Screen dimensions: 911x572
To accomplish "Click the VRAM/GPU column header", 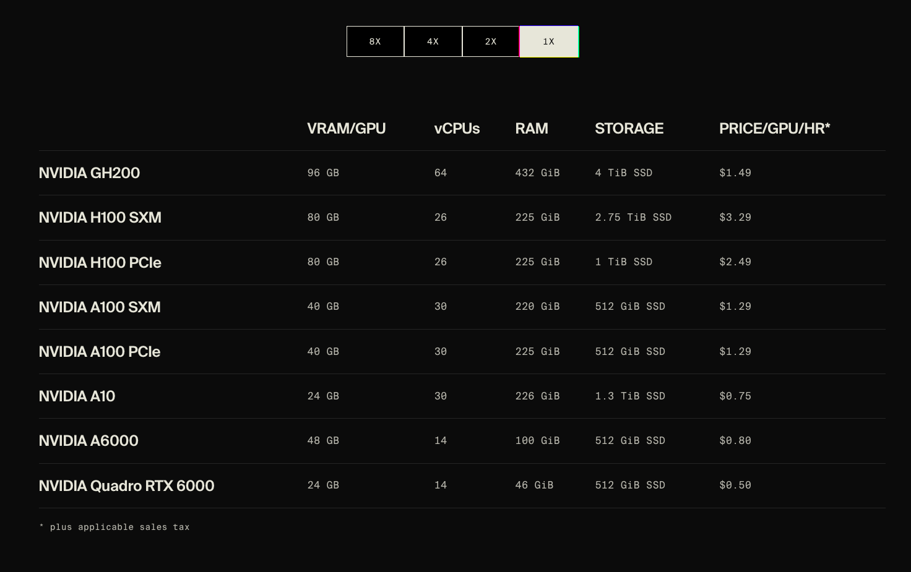I will click(347, 129).
